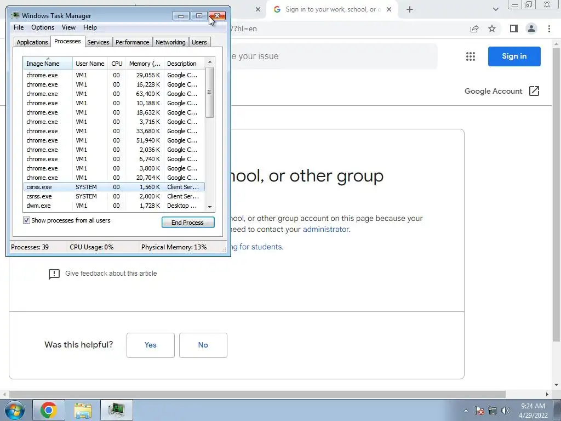Viewport: 561px width, 421px height.
Task: Open the administrator link
Action: (325, 229)
